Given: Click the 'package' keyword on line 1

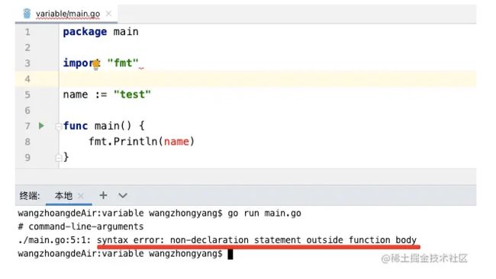Looking at the screenshot, I should pos(85,32).
